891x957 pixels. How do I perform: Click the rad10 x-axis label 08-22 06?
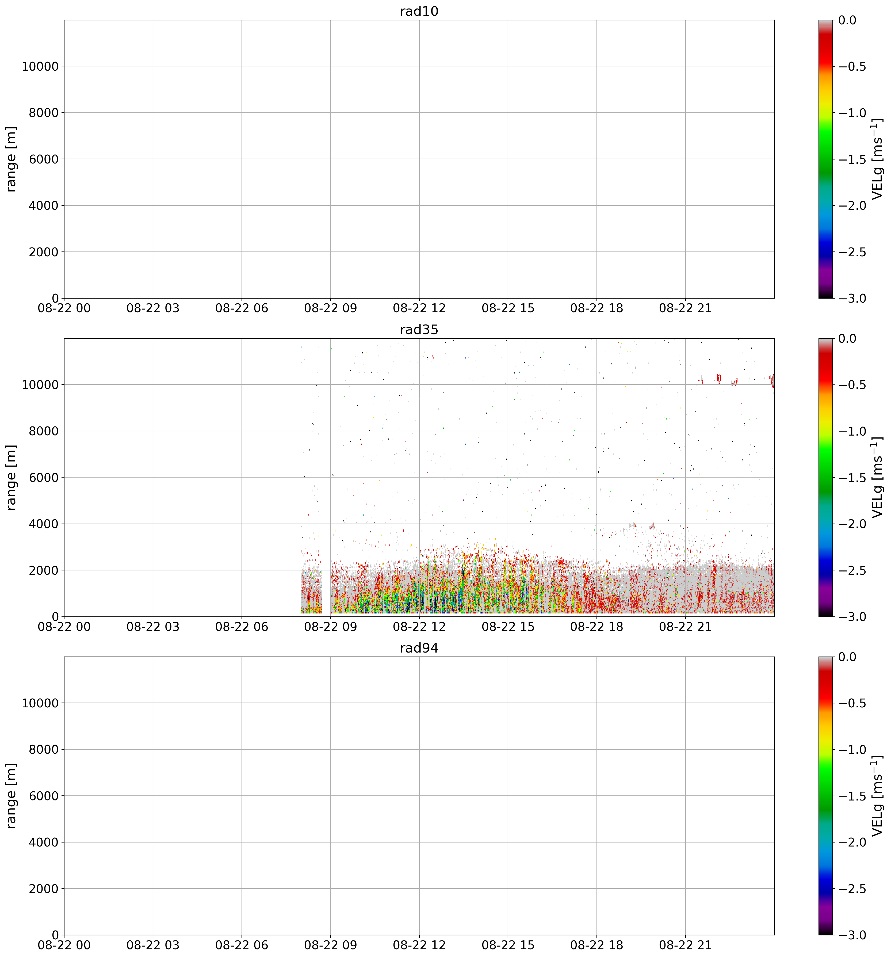241,308
